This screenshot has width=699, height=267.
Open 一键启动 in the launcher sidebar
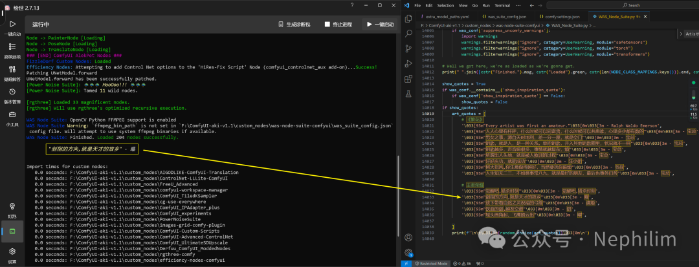click(x=12, y=28)
